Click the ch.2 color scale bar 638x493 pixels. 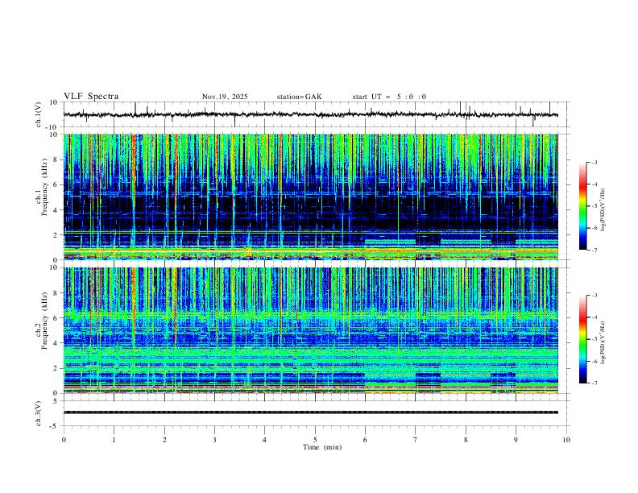click(x=582, y=339)
